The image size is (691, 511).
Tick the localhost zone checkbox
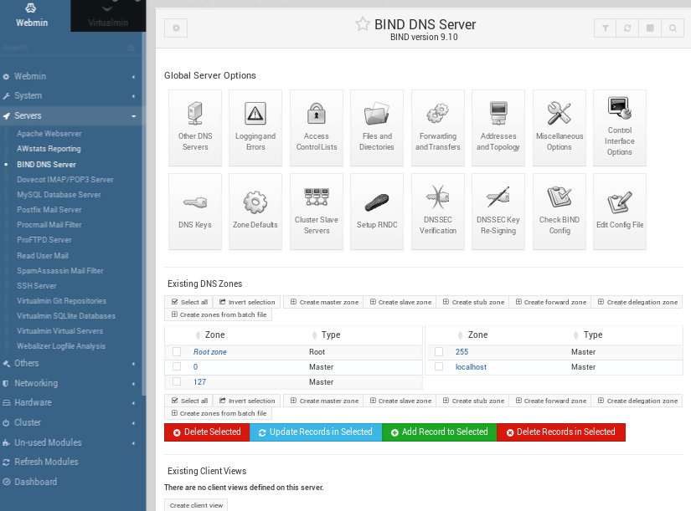pyautogui.click(x=439, y=367)
